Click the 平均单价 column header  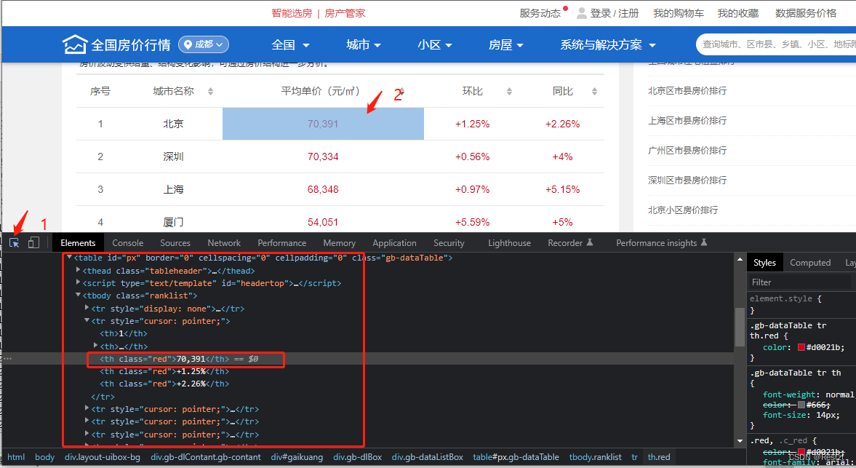coord(321,91)
